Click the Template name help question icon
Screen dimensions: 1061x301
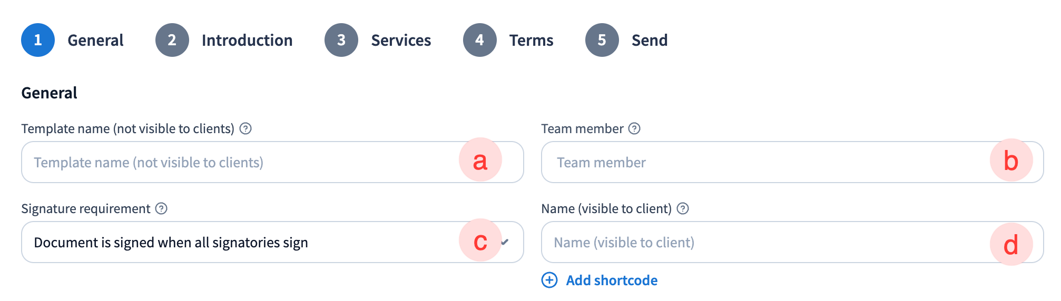(245, 128)
